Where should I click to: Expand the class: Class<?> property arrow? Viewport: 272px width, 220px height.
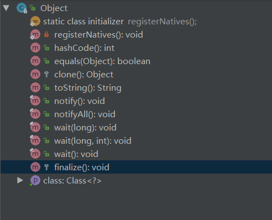point(20,180)
